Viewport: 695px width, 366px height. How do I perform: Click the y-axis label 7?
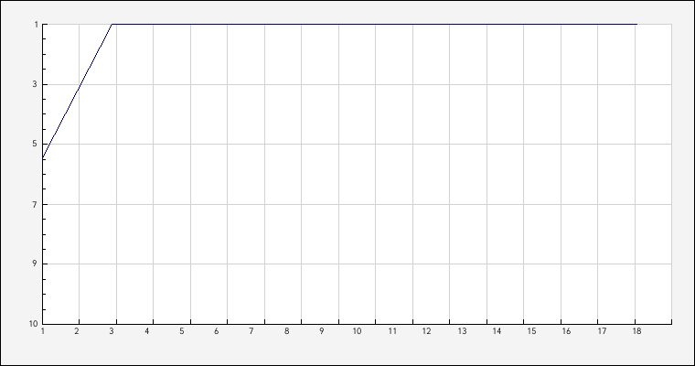35,204
